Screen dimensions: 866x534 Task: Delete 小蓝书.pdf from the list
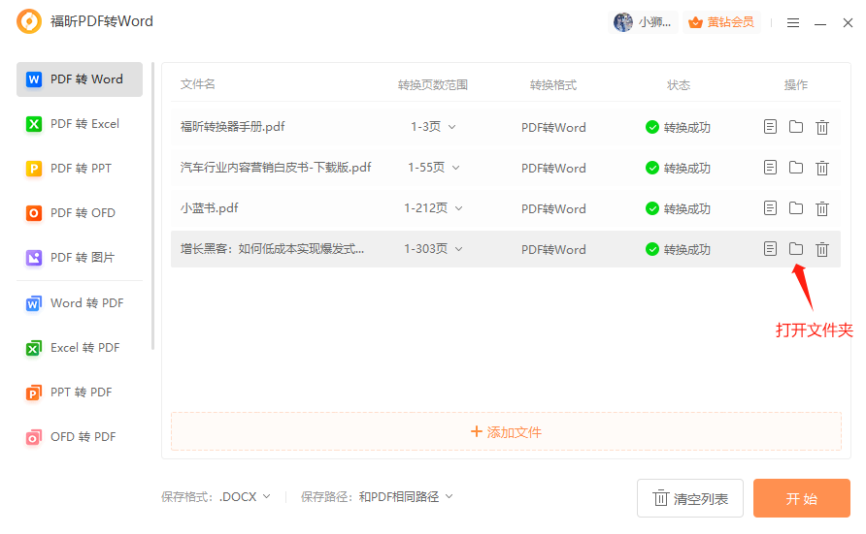coord(822,208)
